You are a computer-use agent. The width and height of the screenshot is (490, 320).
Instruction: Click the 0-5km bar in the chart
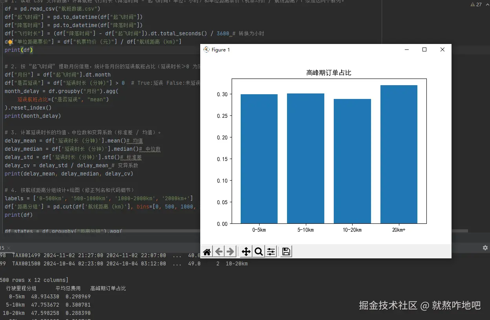pos(259,159)
